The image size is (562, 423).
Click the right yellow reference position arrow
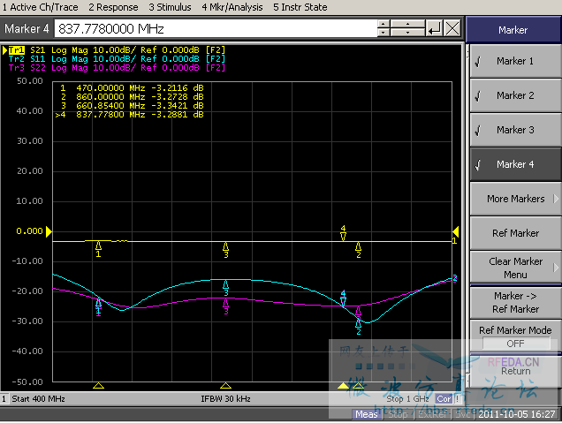click(x=456, y=231)
